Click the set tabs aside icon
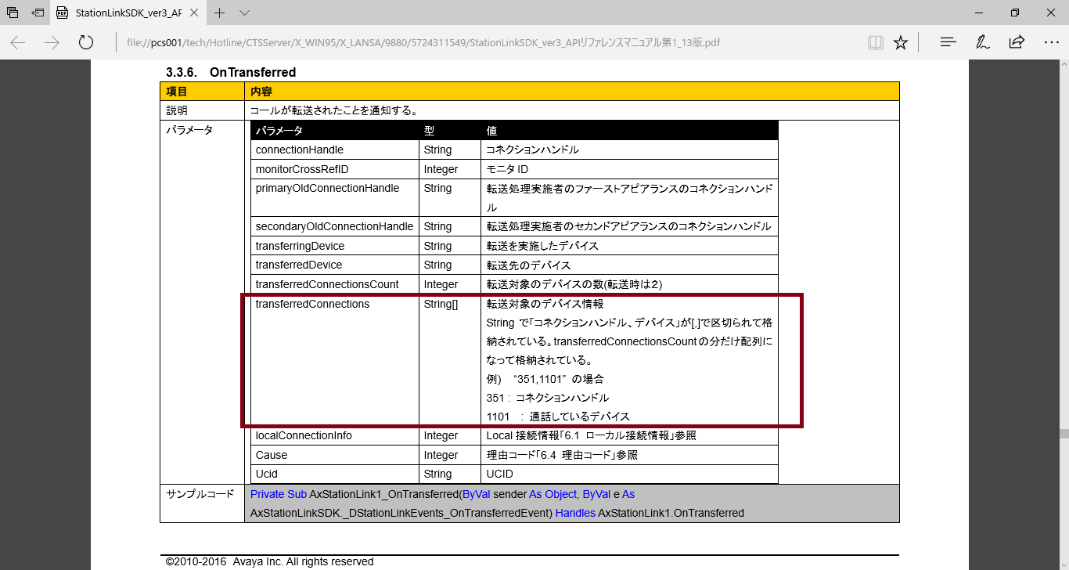The height and width of the screenshot is (570, 1069). (38, 13)
